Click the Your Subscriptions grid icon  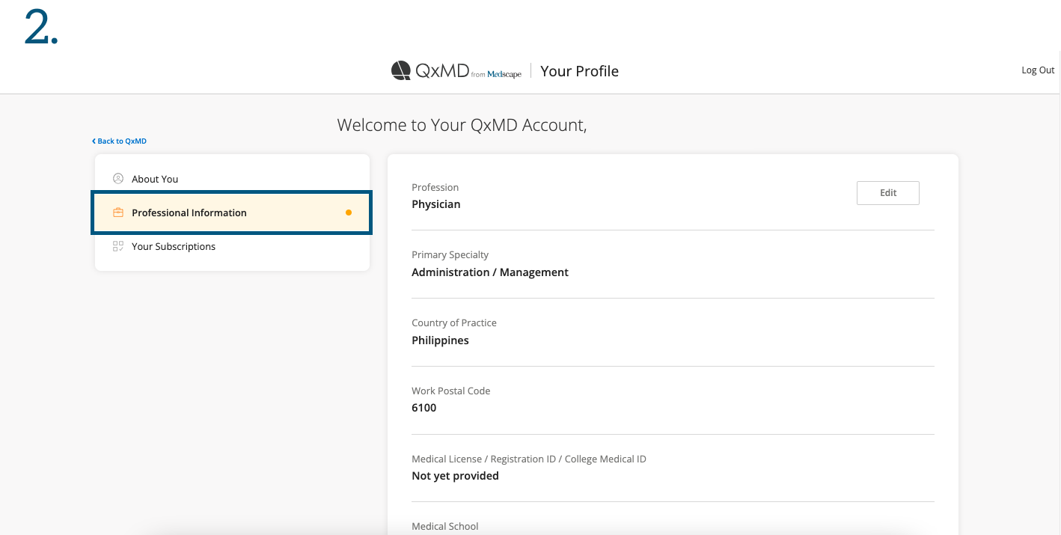[118, 246]
